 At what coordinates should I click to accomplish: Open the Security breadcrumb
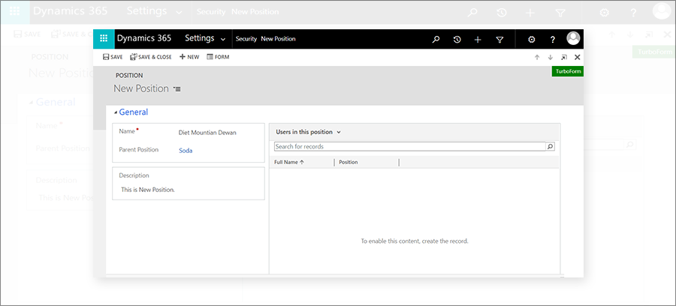click(x=246, y=39)
